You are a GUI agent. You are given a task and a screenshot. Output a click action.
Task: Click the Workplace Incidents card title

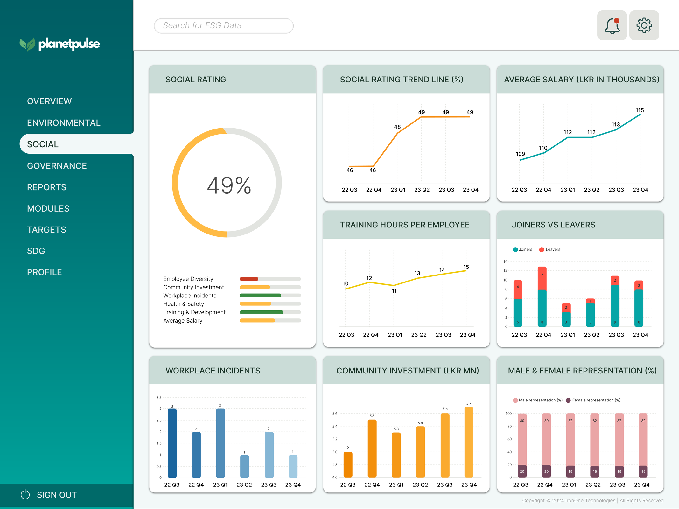tap(213, 371)
